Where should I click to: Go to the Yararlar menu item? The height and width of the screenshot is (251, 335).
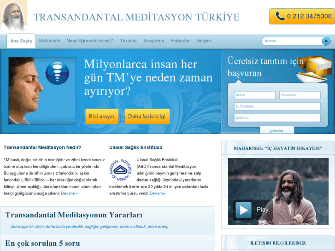tap(128, 41)
